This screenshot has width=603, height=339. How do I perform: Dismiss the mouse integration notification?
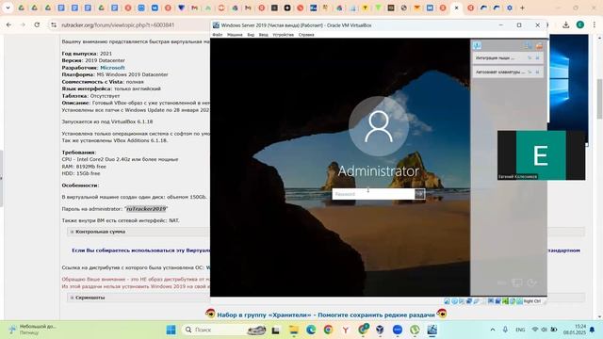[538, 58]
